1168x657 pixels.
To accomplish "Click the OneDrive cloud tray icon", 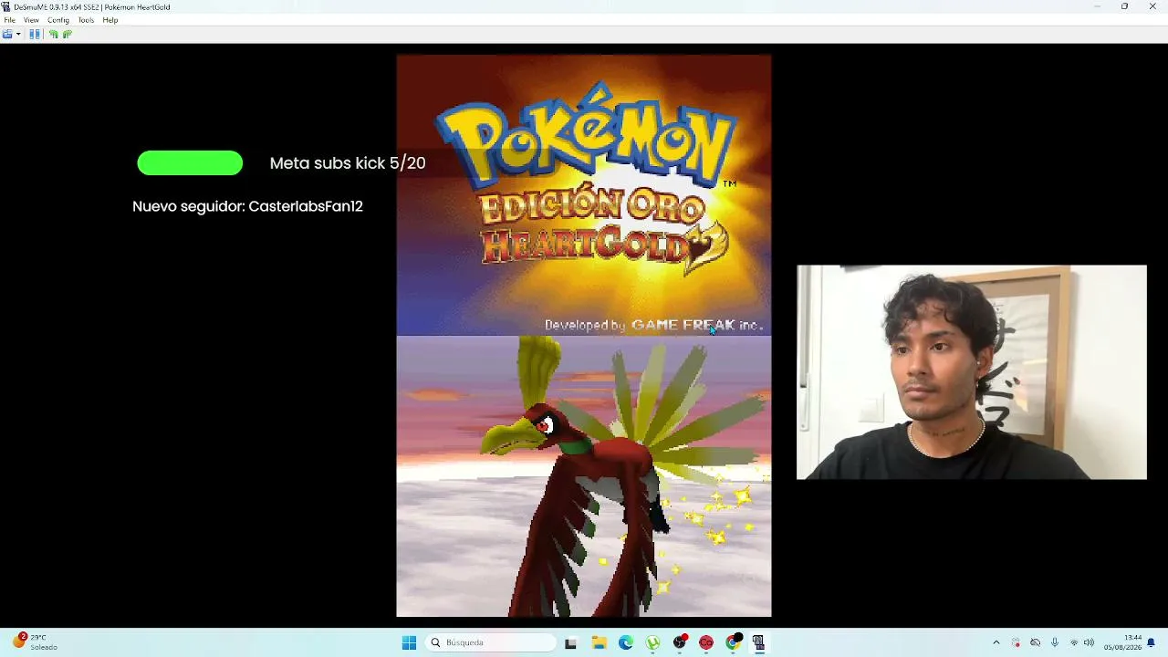I will pos(1035,642).
